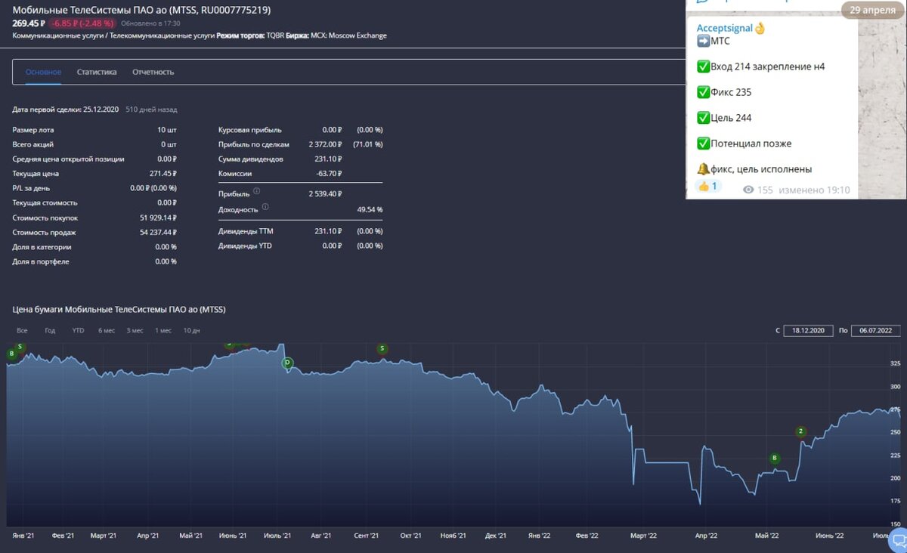Set chart range to Год
Viewport: 907px width, 553px height.
(50, 330)
